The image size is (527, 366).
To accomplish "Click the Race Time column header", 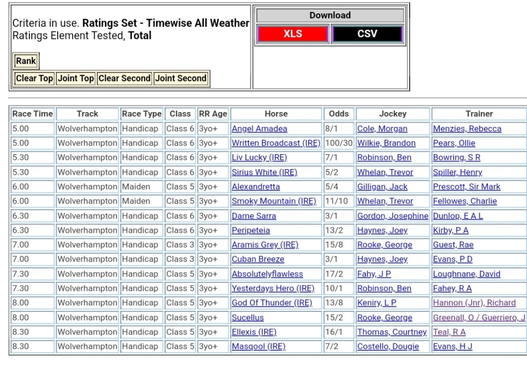I will [32, 114].
